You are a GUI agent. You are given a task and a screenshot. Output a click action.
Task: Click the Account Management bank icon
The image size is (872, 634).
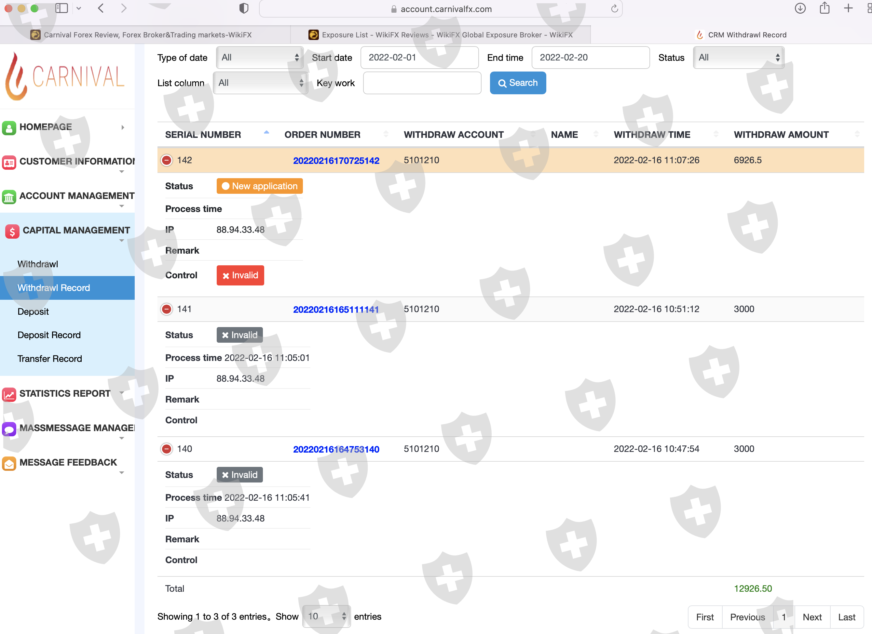pos(9,196)
